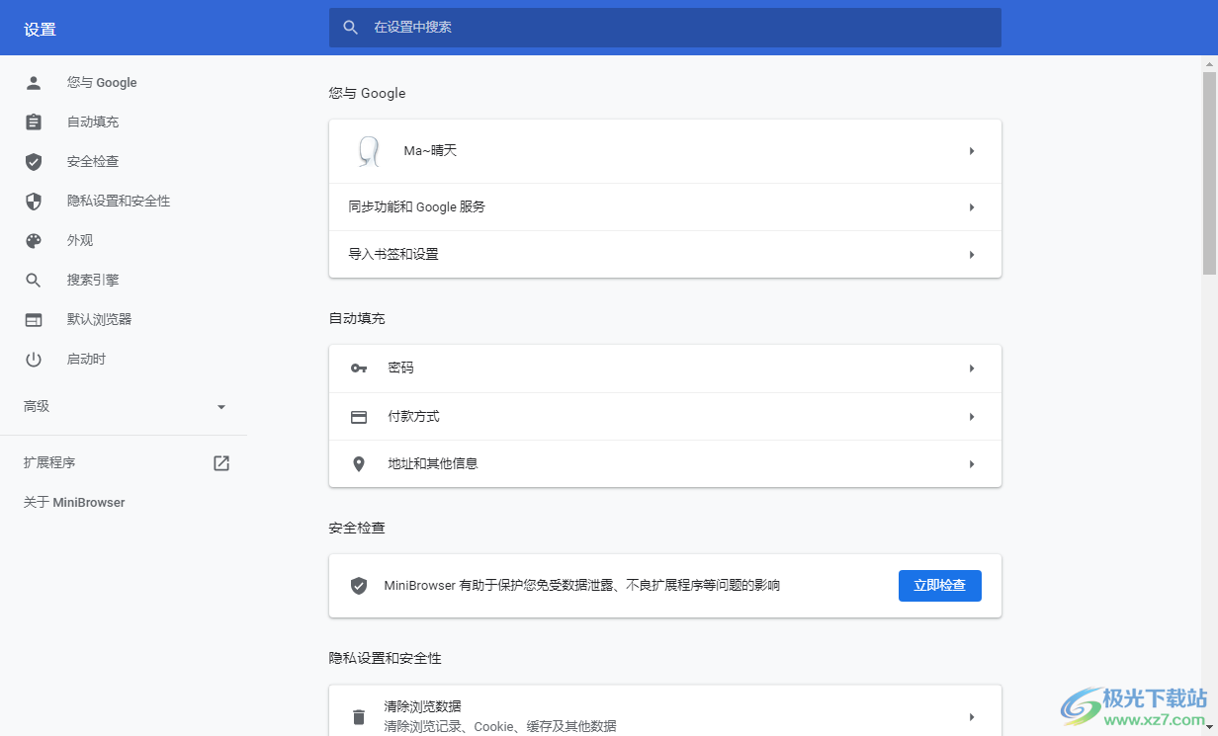Select the person icon beside 您与 Google
This screenshot has height=736, width=1218.
pos(34,82)
